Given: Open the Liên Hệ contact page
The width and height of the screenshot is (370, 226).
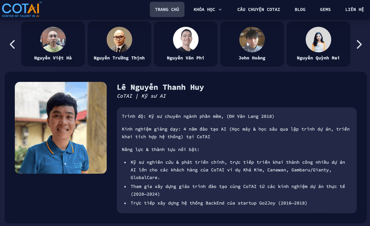Looking at the screenshot, I should 354,10.
